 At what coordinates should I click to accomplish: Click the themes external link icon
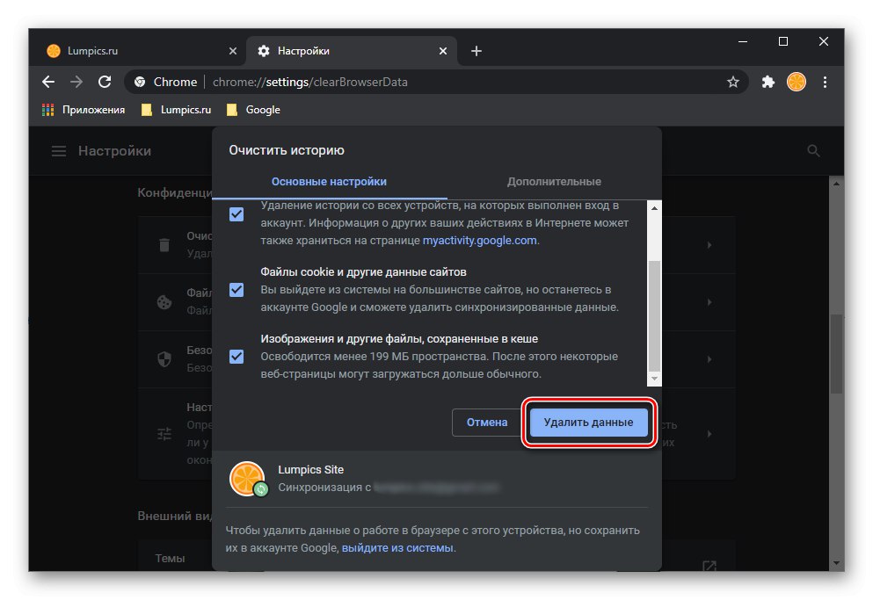[x=709, y=566]
